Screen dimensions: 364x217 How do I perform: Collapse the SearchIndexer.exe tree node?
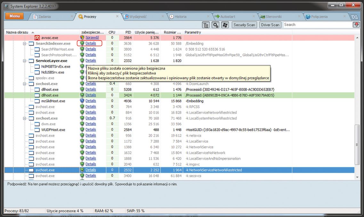24,43
